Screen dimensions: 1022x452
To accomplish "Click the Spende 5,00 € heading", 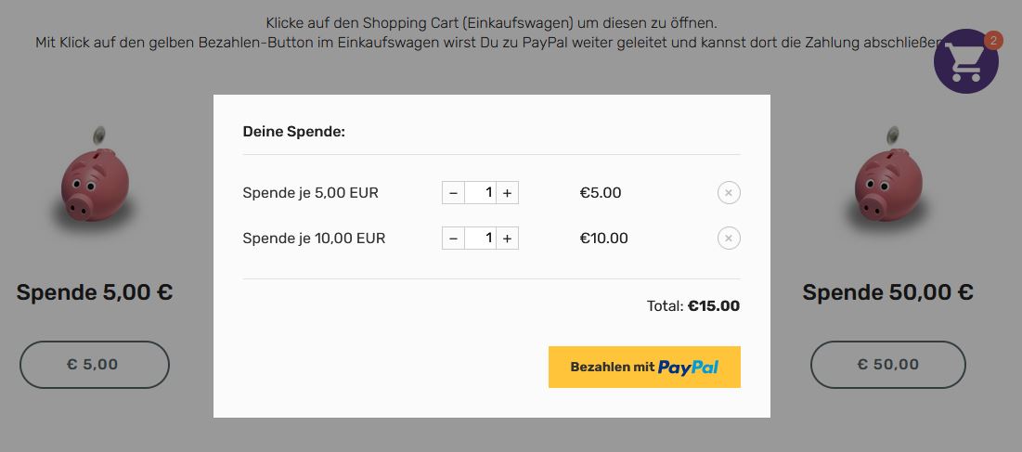I will [x=95, y=293].
